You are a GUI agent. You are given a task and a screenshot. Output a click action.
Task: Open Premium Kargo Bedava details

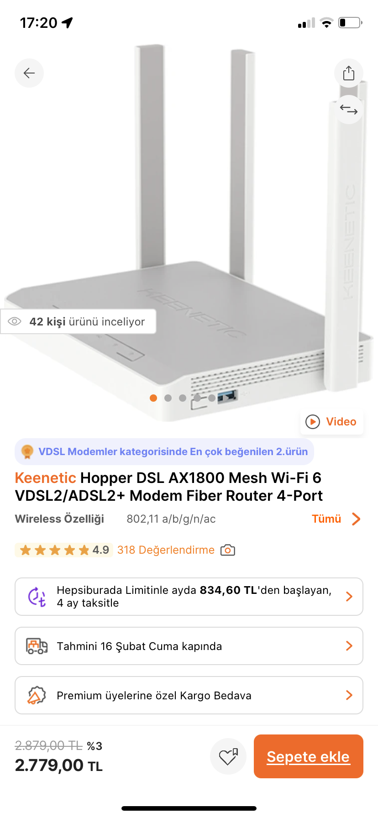[x=189, y=695]
